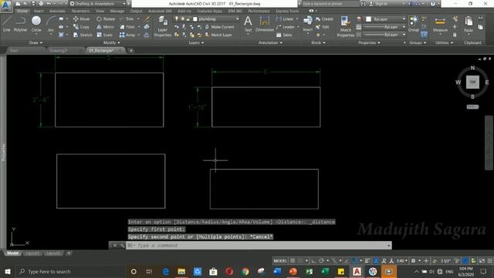Open the annotation scale 1:40 dropdown
The height and width of the screenshot is (278, 494).
(402, 261)
